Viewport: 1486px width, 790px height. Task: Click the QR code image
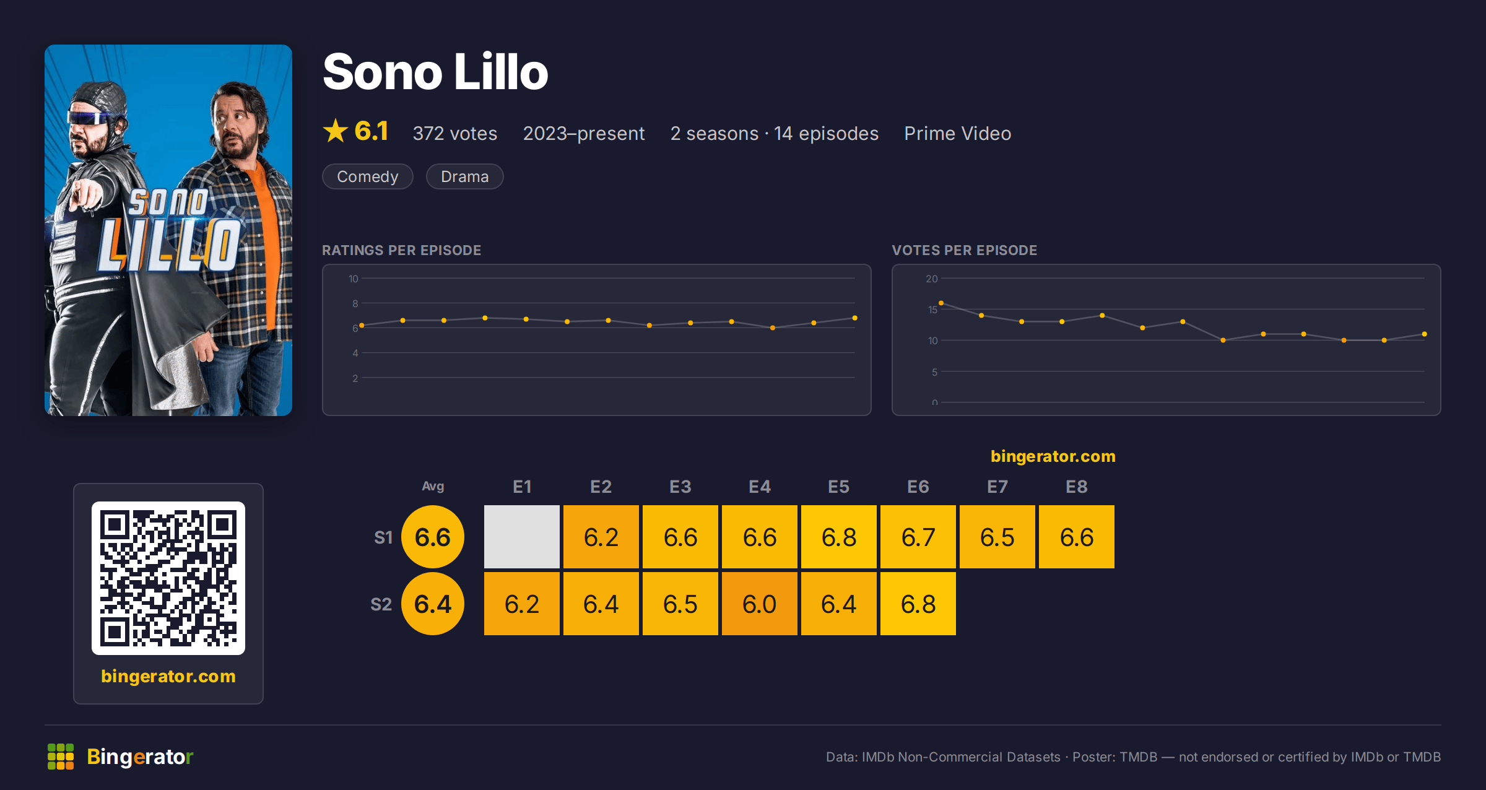[168, 578]
